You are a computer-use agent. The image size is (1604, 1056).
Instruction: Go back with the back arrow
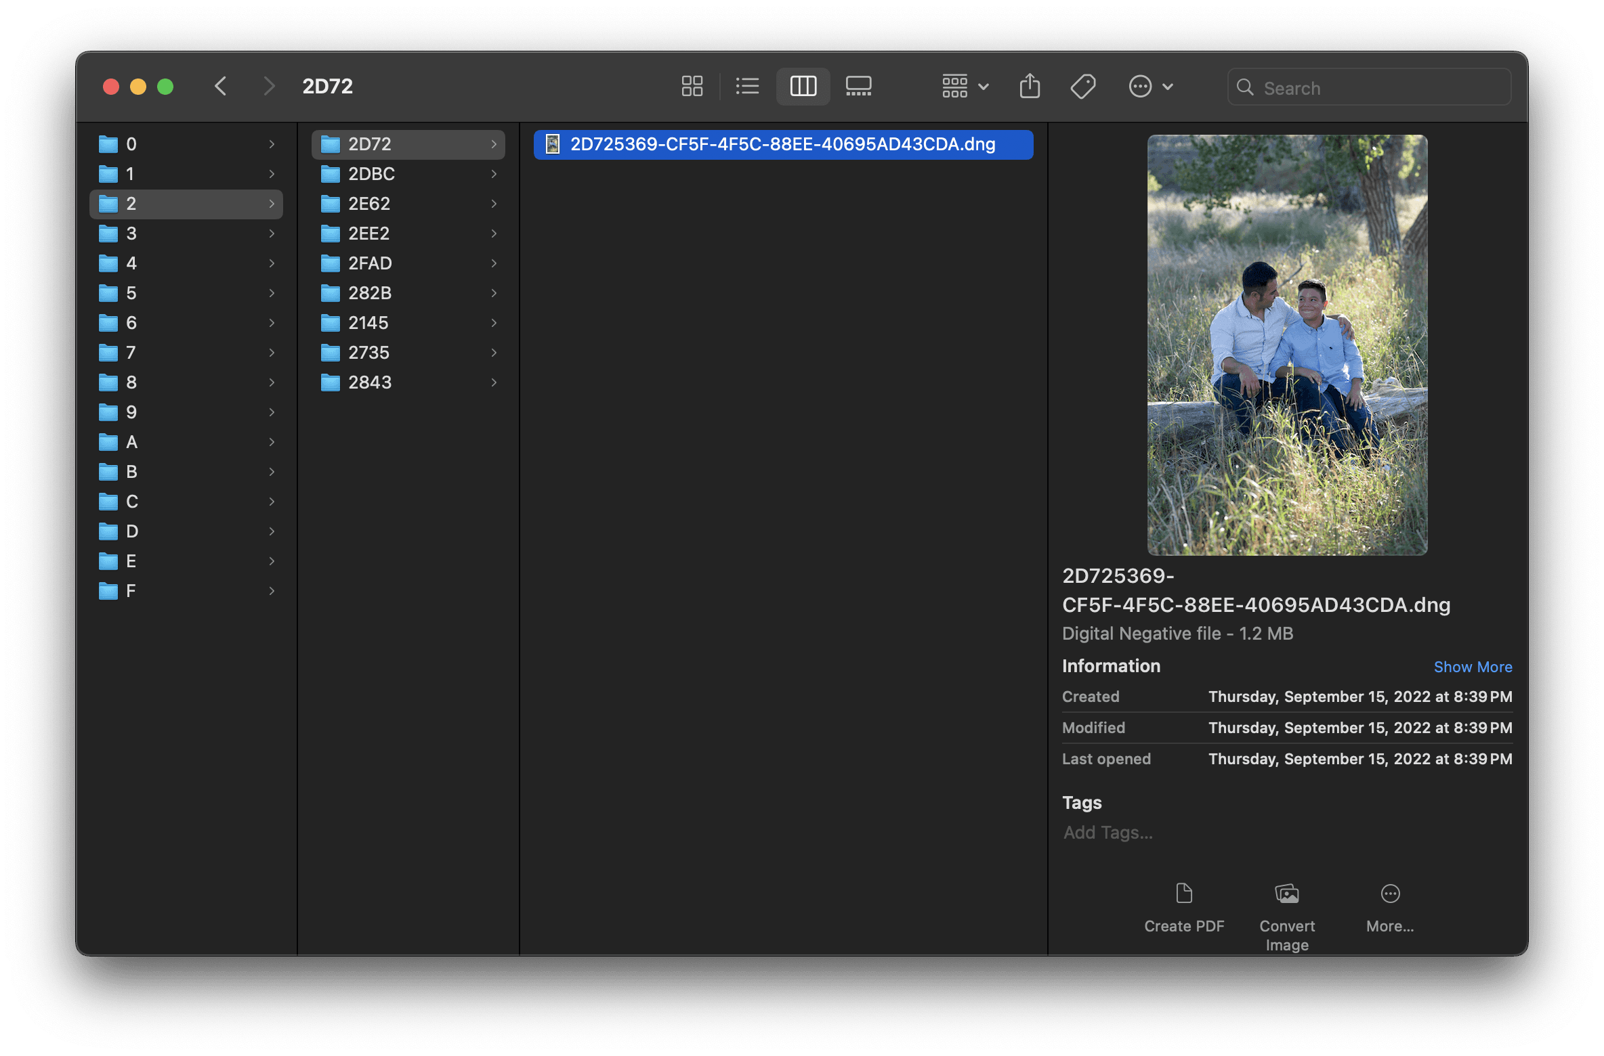pyautogui.click(x=221, y=87)
